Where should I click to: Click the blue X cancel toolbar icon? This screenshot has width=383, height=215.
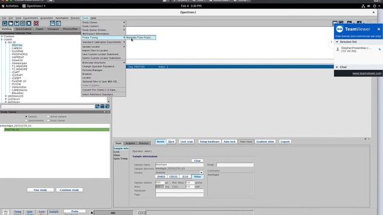pos(29,23)
